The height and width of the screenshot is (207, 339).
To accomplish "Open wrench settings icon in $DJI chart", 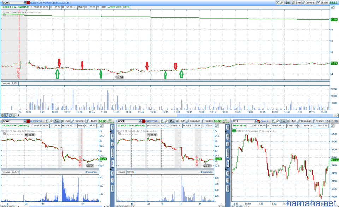I will pos(277,121).
